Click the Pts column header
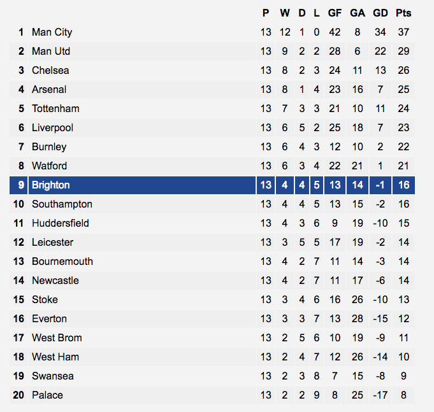 click(403, 13)
